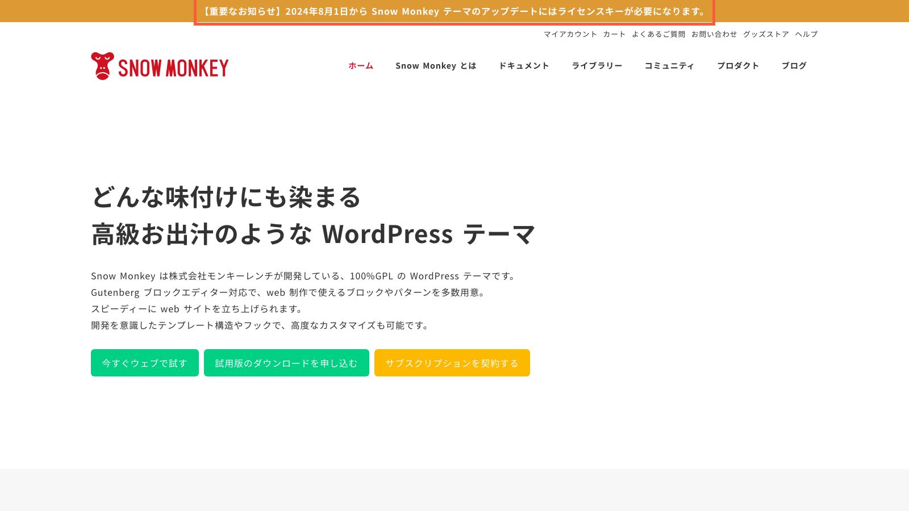Screen dimensions: 909x511
Task: Open ドキュメント menu item
Action: click(524, 66)
